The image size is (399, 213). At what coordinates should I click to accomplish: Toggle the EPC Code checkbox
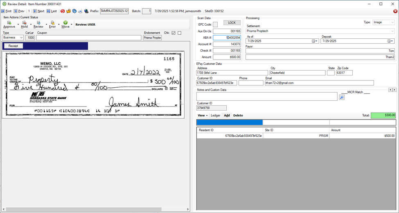pyautogui.click(x=215, y=24)
